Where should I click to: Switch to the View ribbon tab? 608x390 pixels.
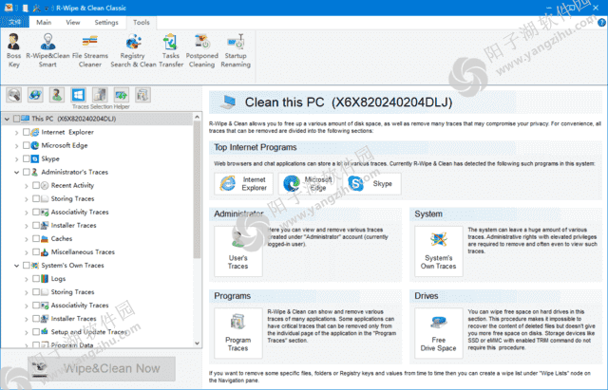[x=73, y=23]
